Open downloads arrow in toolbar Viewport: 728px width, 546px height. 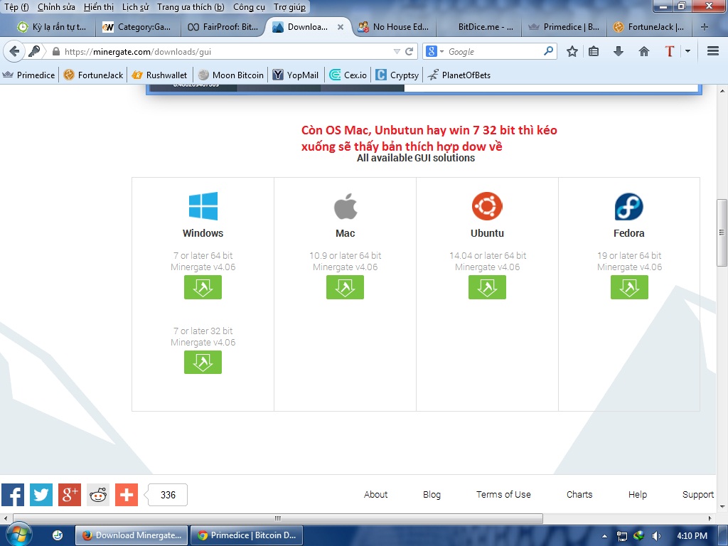pos(618,51)
